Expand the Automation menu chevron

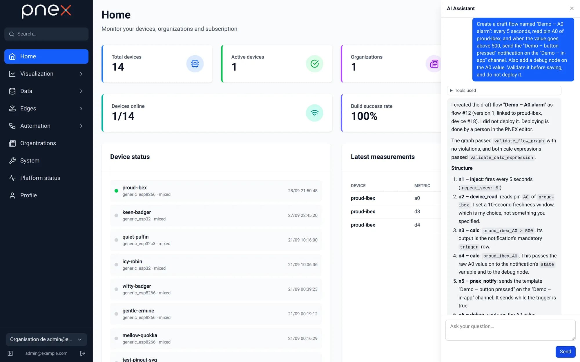click(x=81, y=126)
